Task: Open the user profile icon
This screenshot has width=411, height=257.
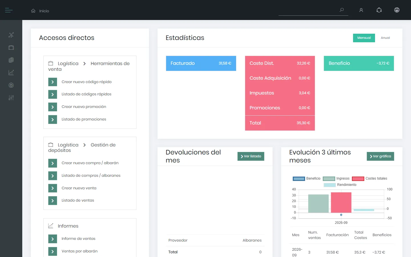Action: [361, 10]
